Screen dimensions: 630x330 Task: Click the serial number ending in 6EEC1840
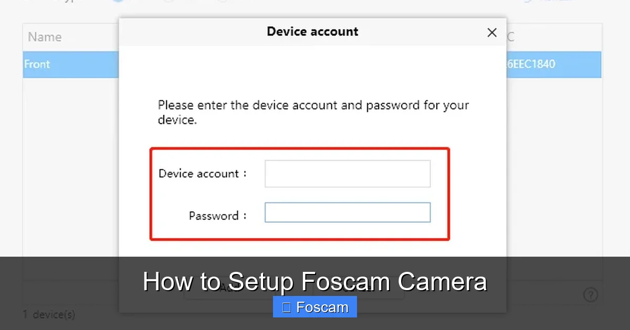click(531, 64)
